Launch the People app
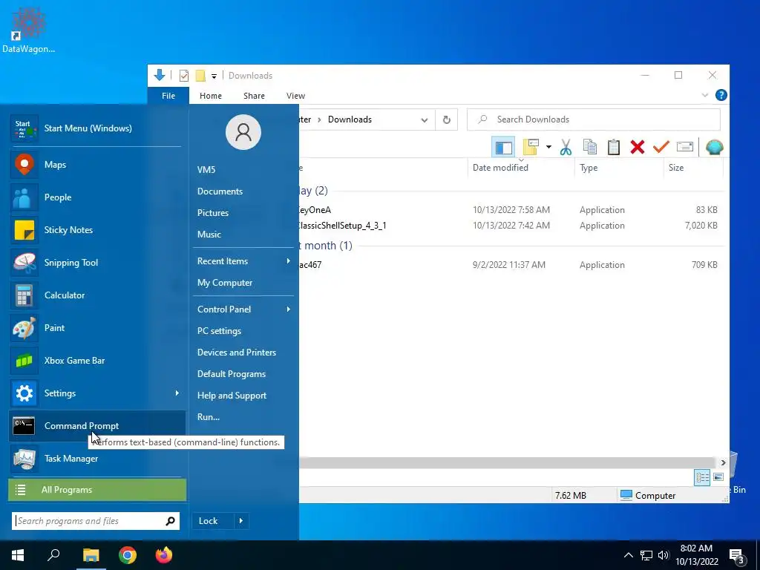This screenshot has width=760, height=570. [x=97, y=197]
